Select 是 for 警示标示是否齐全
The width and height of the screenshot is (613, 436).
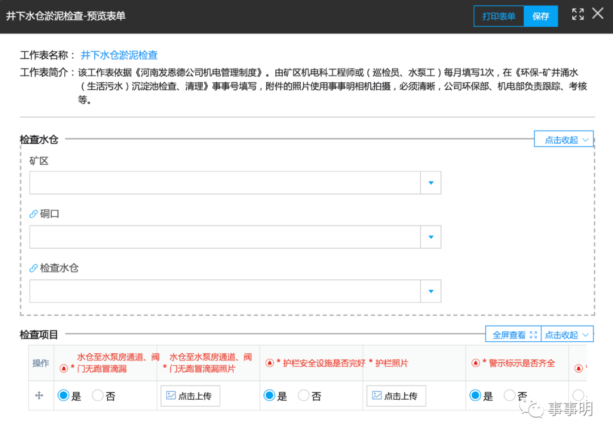coord(475,395)
